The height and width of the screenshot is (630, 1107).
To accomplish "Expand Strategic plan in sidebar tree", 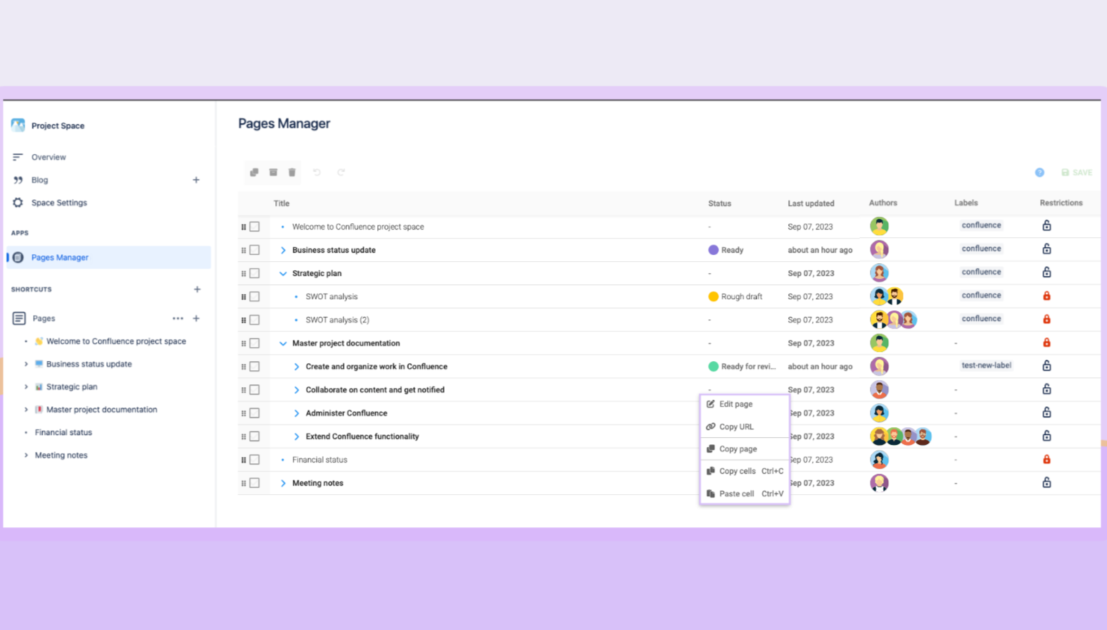I will point(26,386).
